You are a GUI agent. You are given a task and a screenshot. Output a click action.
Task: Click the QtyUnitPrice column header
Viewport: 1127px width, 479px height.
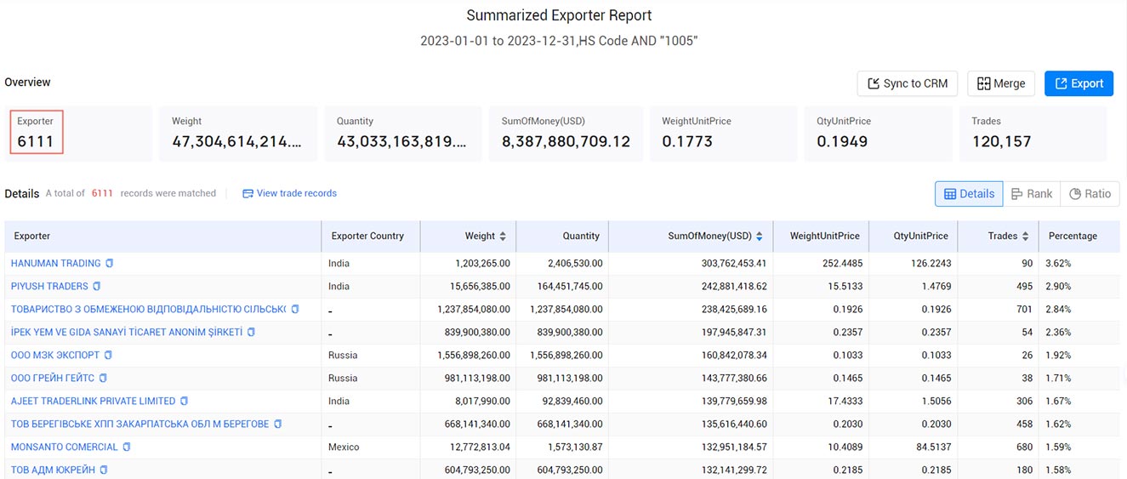914,237
